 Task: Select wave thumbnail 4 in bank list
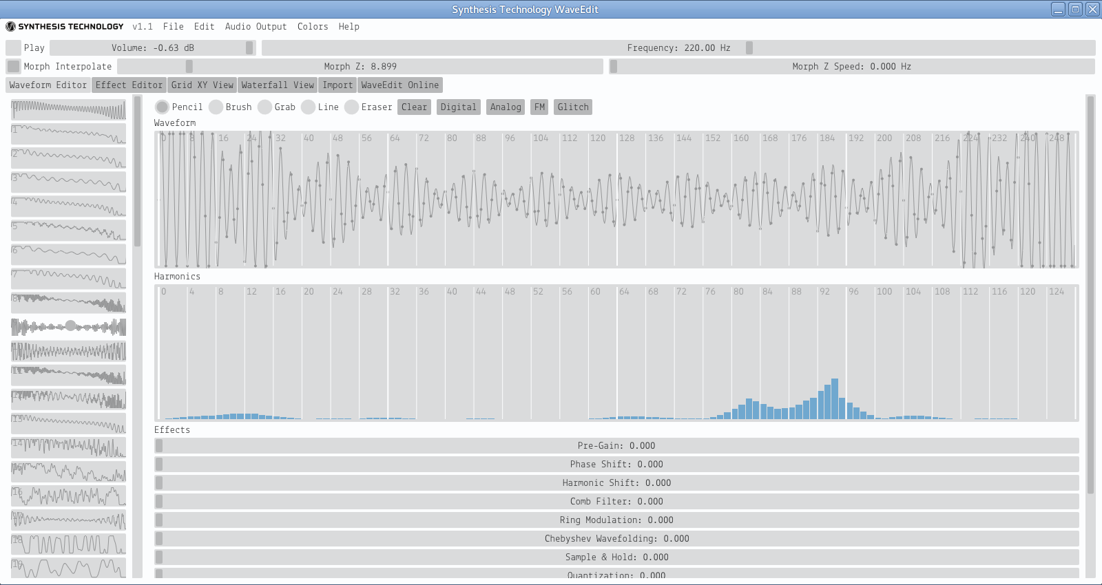[68, 206]
